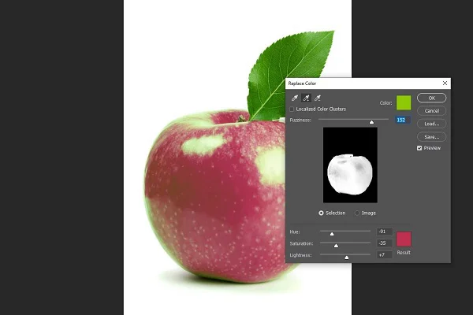Choose the Selection radio button
Viewport: 473px width, 315px height.
(322, 213)
